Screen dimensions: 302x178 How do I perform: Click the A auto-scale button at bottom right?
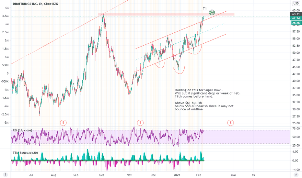296,175
